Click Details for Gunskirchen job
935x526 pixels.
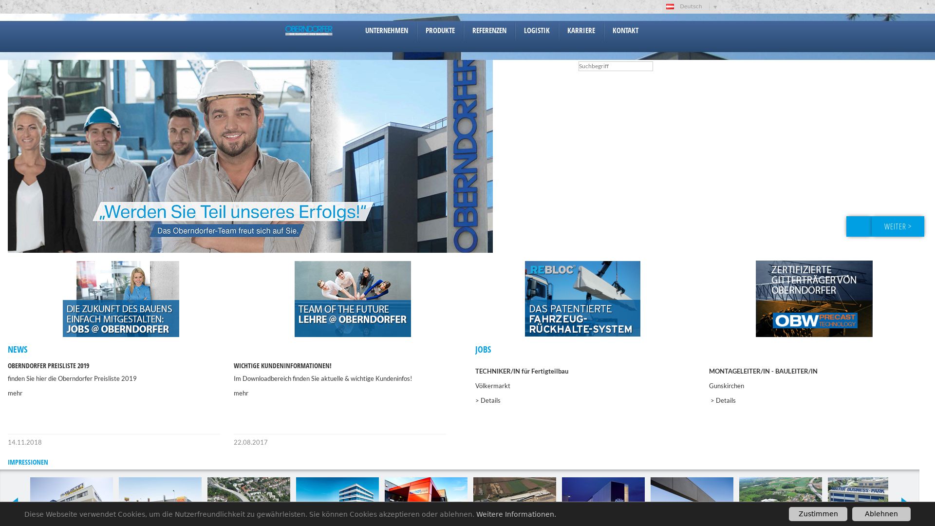[723, 400]
